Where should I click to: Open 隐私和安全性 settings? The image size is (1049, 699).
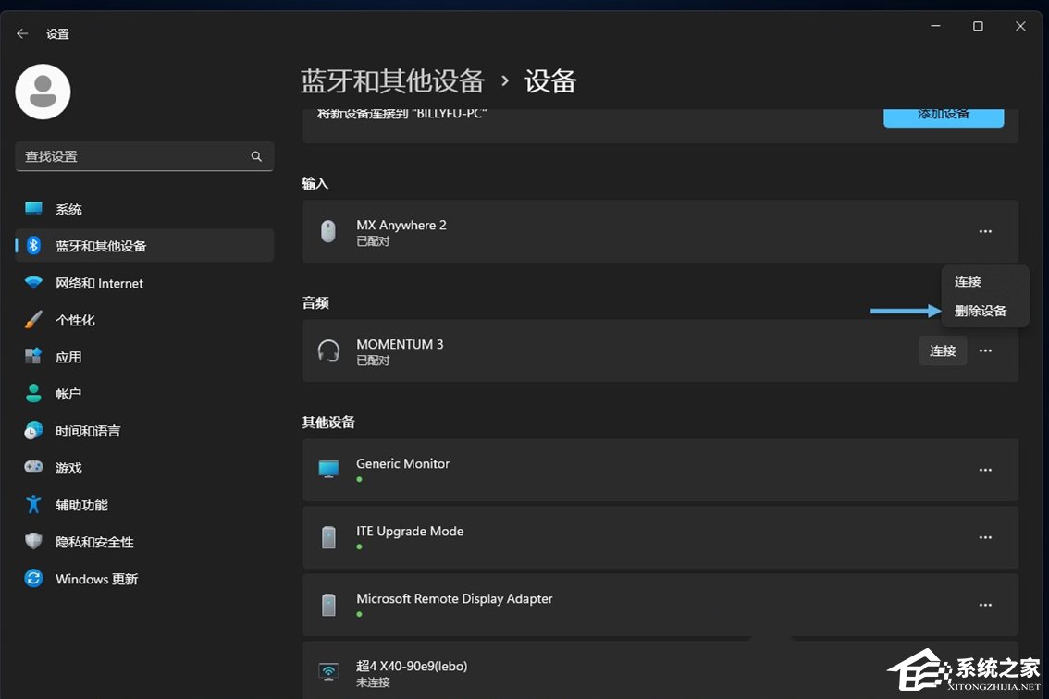(94, 543)
